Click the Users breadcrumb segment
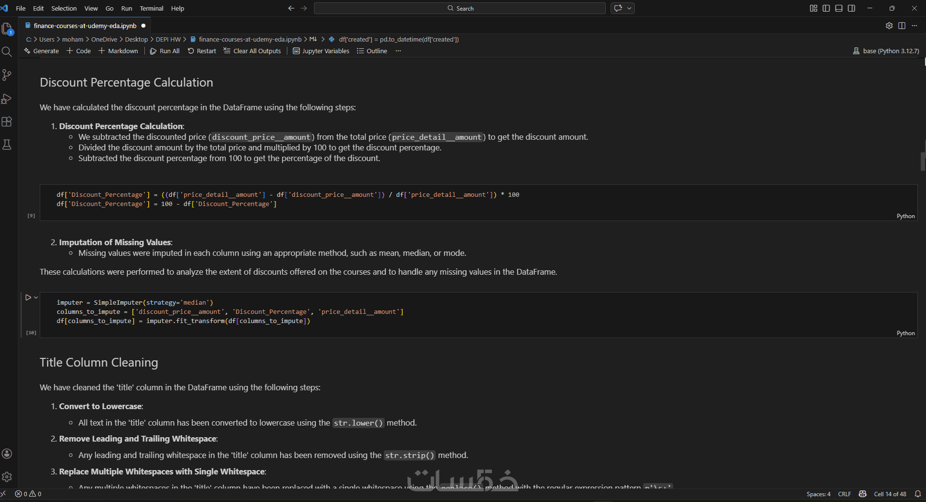The image size is (926, 502). [x=47, y=39]
